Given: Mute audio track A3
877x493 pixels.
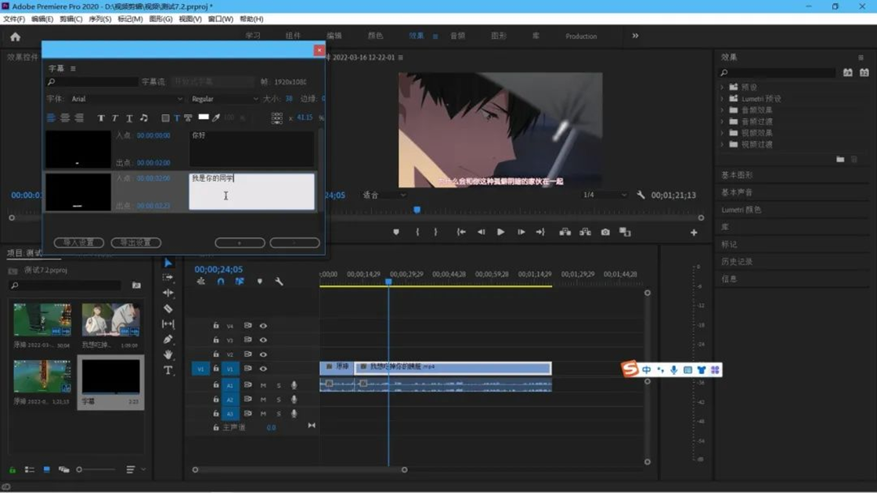Looking at the screenshot, I should pyautogui.click(x=263, y=414).
